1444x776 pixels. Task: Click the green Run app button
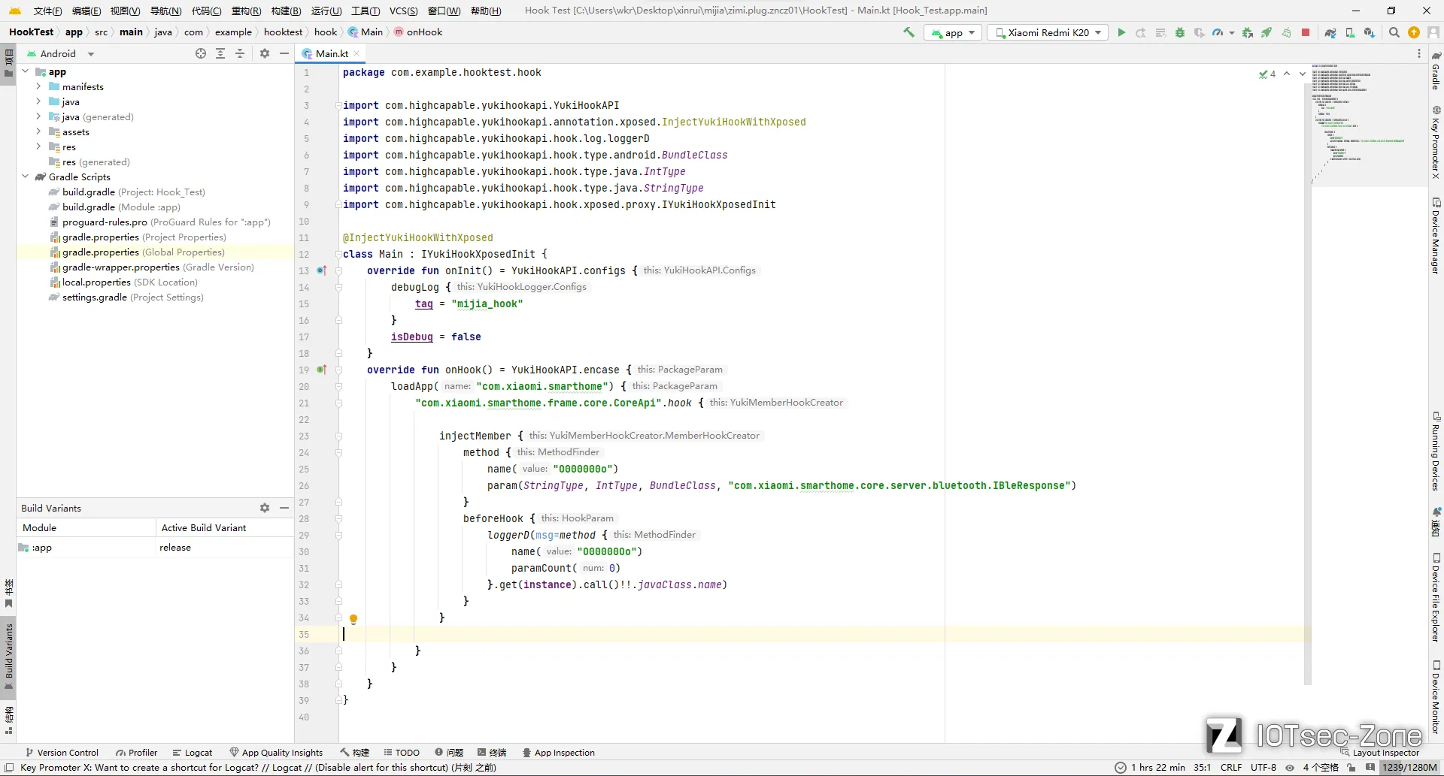pyautogui.click(x=1121, y=32)
